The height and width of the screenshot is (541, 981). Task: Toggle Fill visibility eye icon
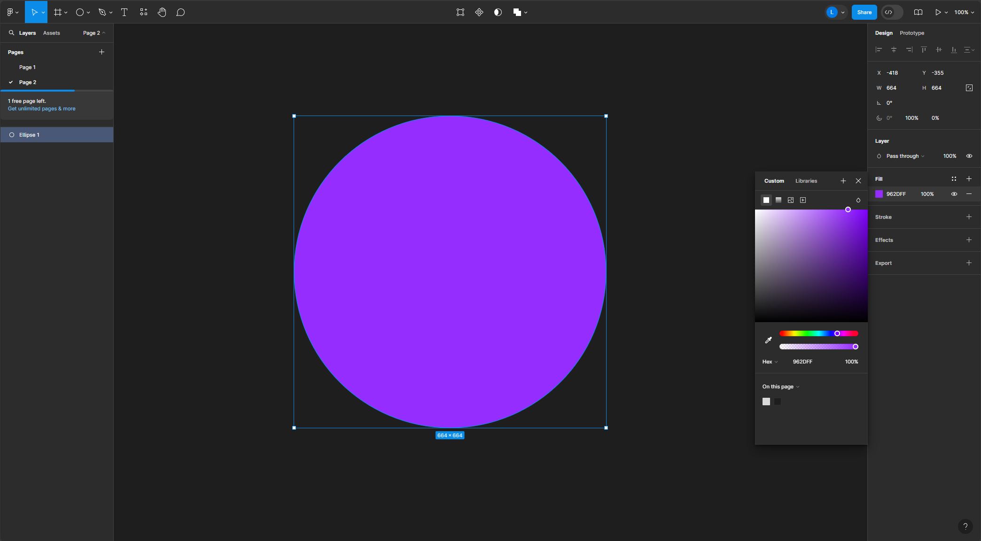tap(954, 194)
